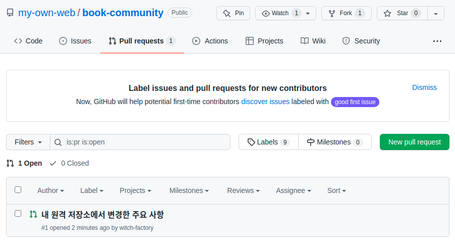
Task: Click the open pull request icon in list row
Action: [x=33, y=214]
